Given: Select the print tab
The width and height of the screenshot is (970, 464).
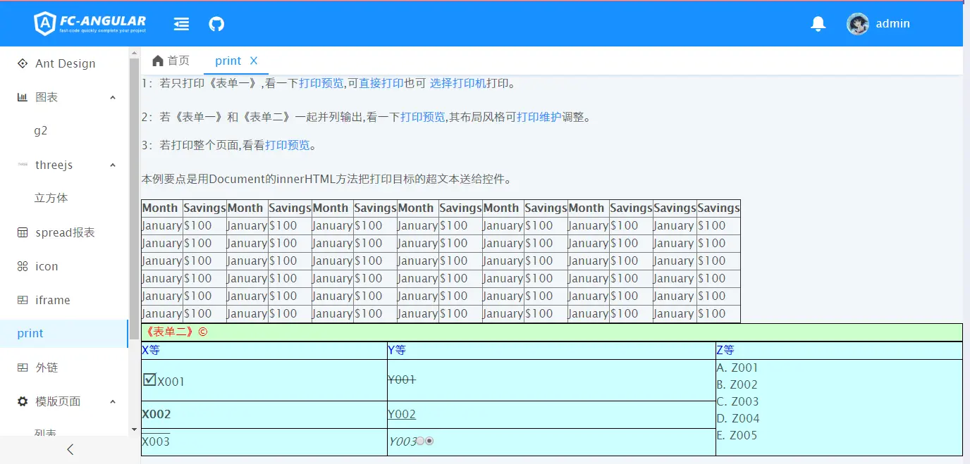Looking at the screenshot, I should point(228,61).
